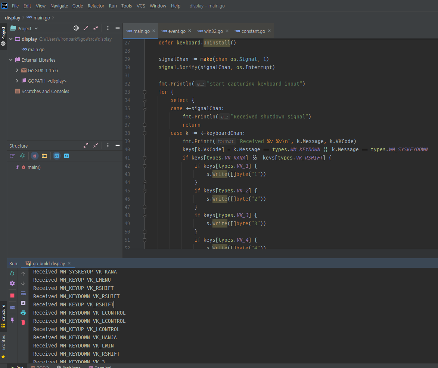Image resolution: width=438 pixels, height=368 pixels.
Task: Collapse all nodes in Project panel
Action: point(96,28)
